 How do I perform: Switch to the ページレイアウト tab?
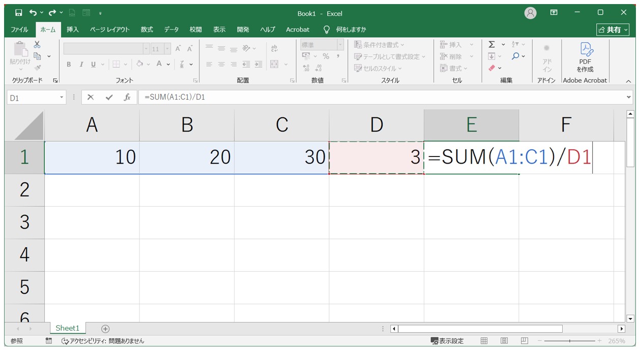pyautogui.click(x=110, y=29)
